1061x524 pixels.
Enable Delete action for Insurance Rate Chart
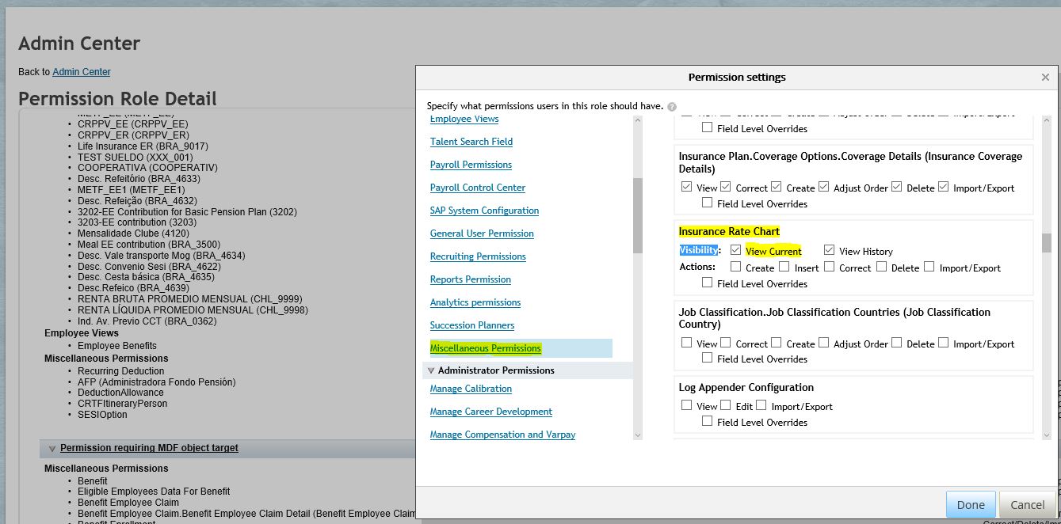coord(881,266)
